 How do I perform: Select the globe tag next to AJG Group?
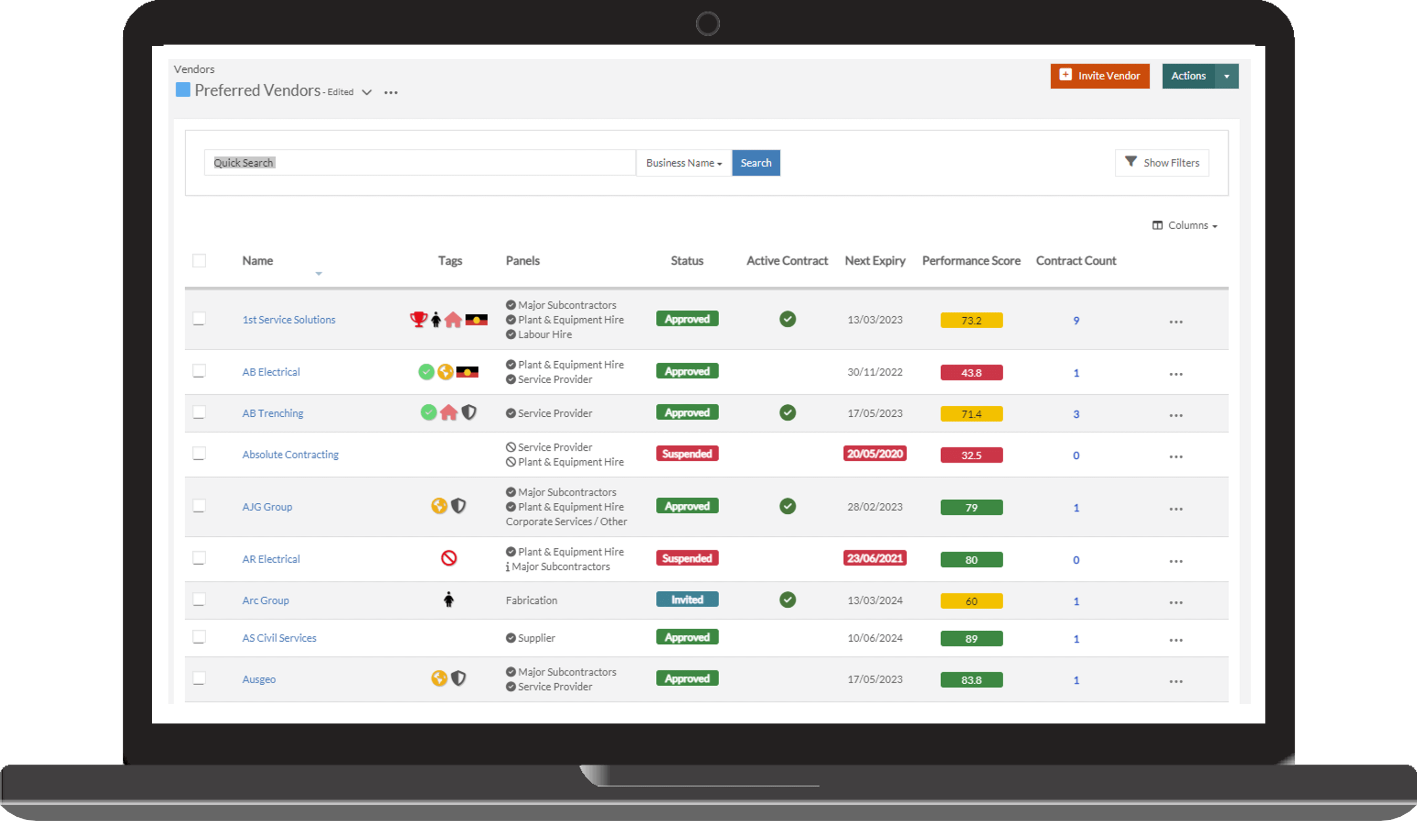[x=439, y=506]
